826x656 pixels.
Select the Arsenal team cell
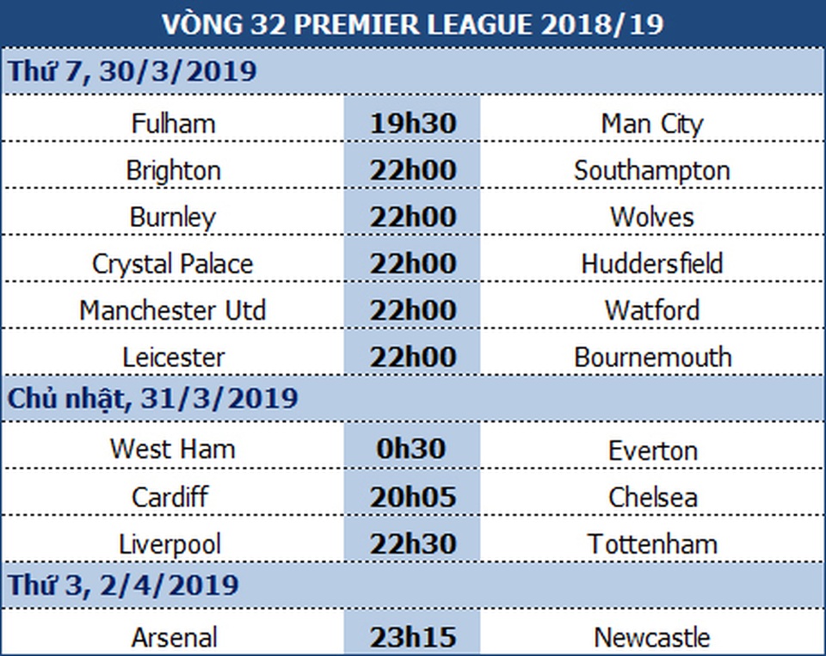click(173, 638)
